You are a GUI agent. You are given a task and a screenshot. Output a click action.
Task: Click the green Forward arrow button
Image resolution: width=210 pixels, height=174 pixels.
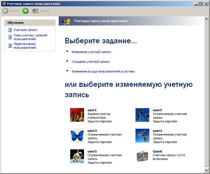coord(25,11)
